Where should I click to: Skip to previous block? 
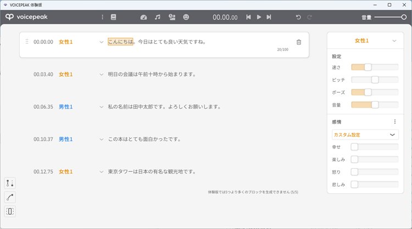248,17
